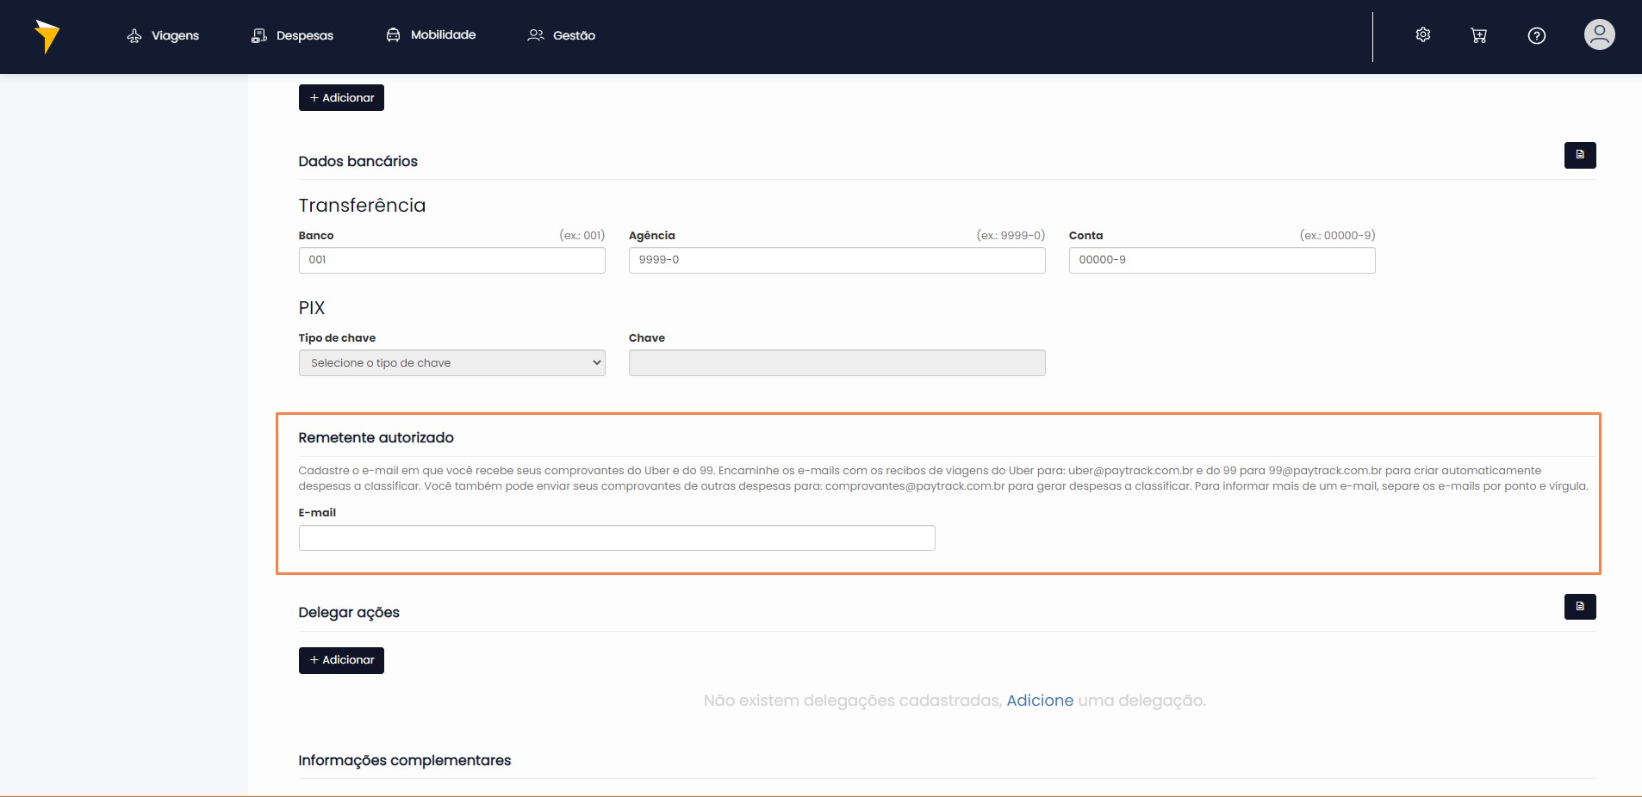Open the shopping cart icon

coord(1479,35)
